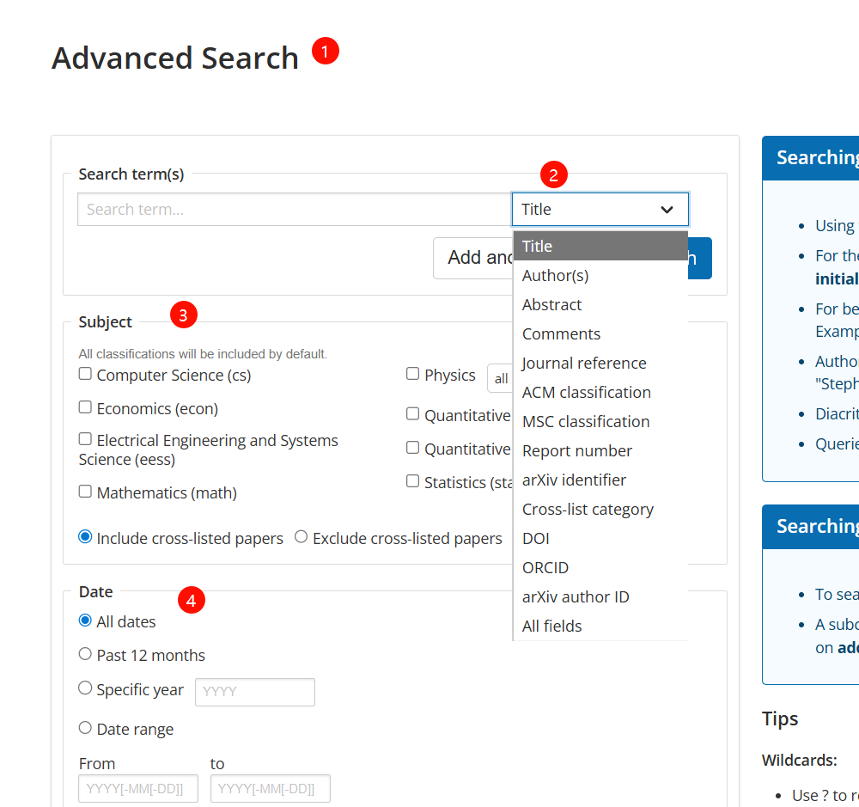This screenshot has width=859, height=807.
Task: Click the red badge numbered 2
Action: click(554, 175)
